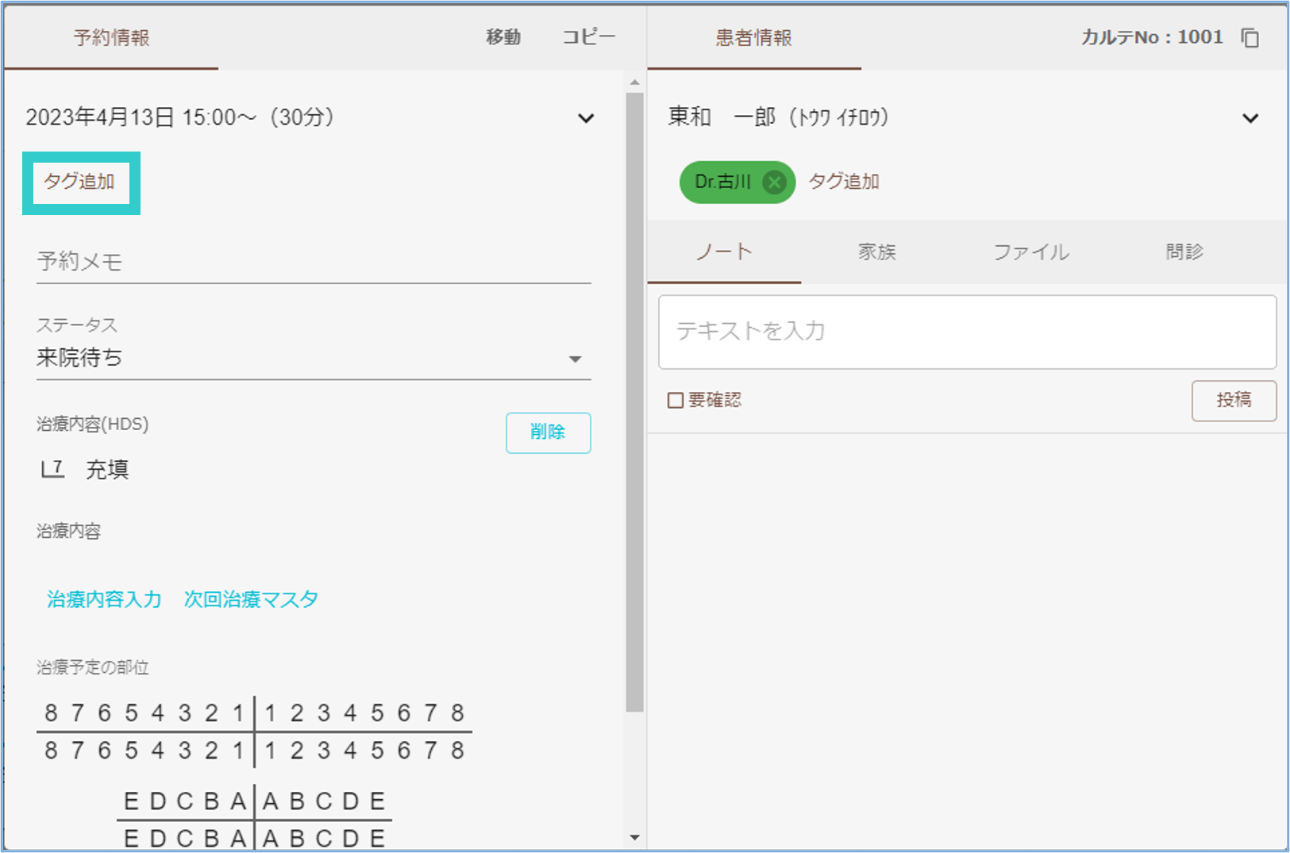Click the 移動 button in the appointment header

(503, 37)
